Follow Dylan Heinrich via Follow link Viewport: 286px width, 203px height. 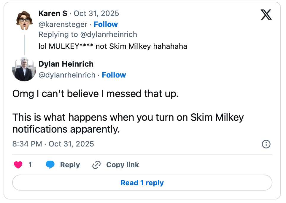pos(114,75)
